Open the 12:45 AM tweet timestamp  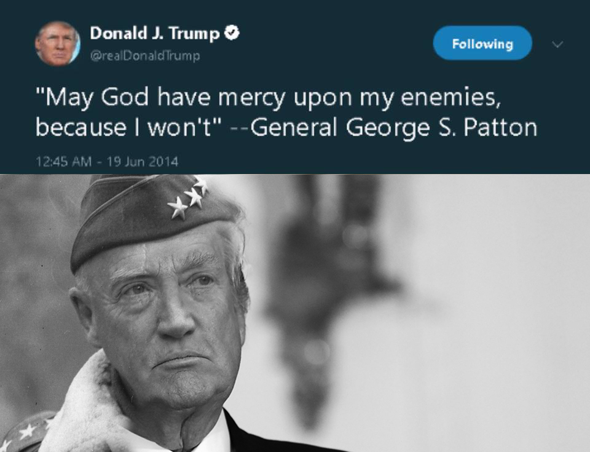[x=63, y=162]
